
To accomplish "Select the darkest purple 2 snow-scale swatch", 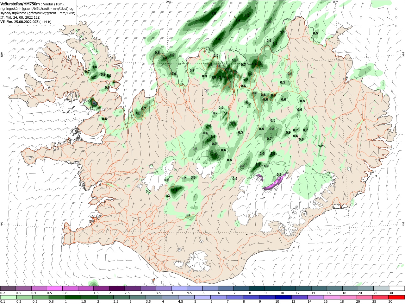I will point(117,288).
